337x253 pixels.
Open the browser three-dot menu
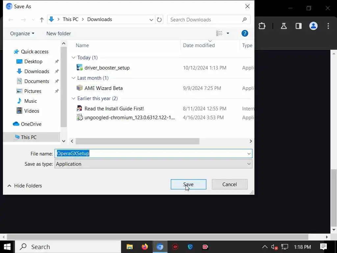click(x=328, y=26)
